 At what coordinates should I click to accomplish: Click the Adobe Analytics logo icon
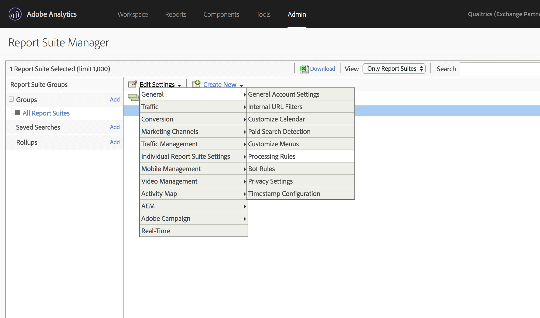coord(15,14)
